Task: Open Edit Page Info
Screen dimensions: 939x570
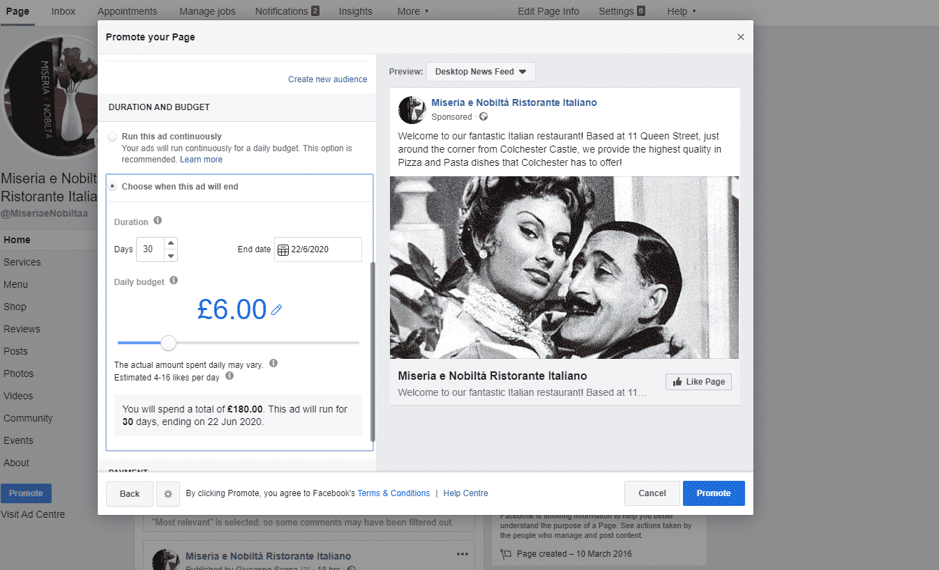Action: 548,11
